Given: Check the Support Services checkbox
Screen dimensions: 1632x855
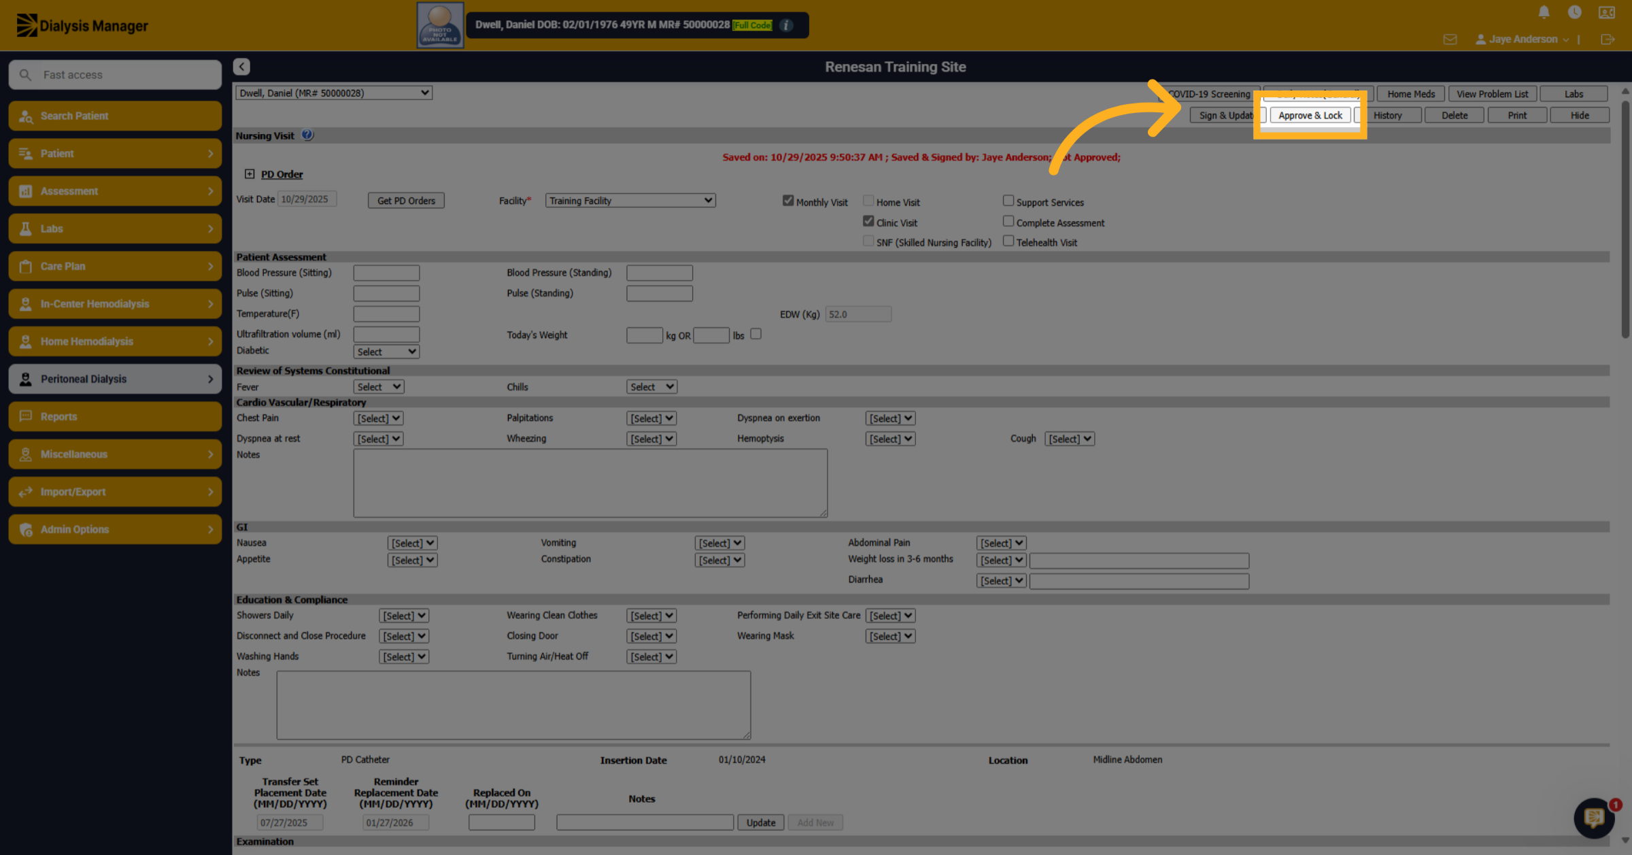Looking at the screenshot, I should point(1008,201).
